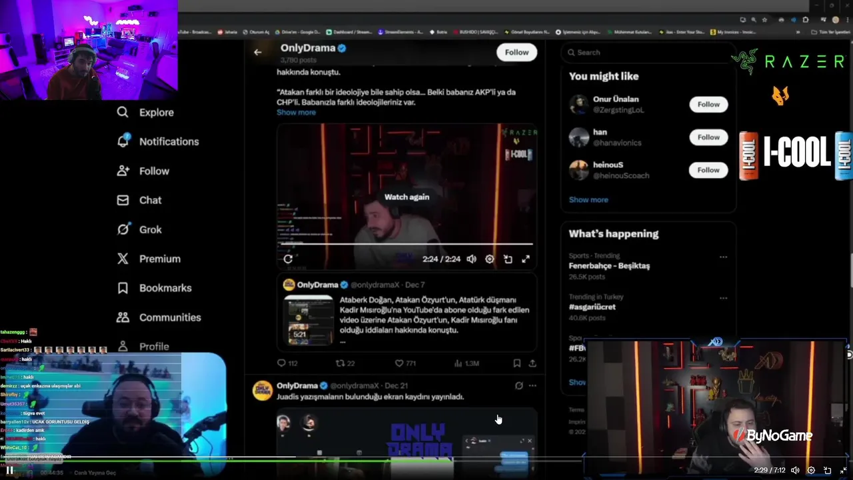Open the My Invoices bookmark

[x=732, y=32]
